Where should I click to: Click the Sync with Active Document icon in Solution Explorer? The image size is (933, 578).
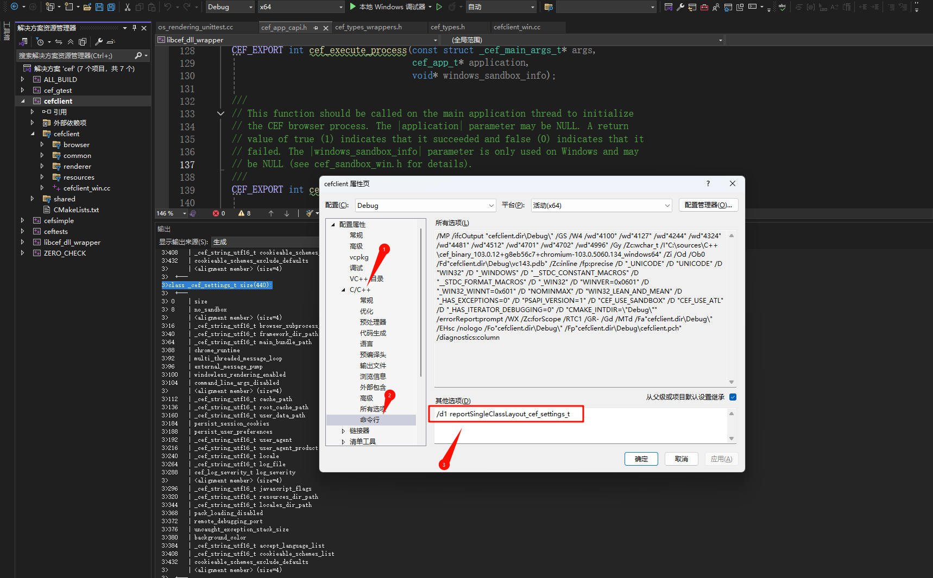pos(58,42)
